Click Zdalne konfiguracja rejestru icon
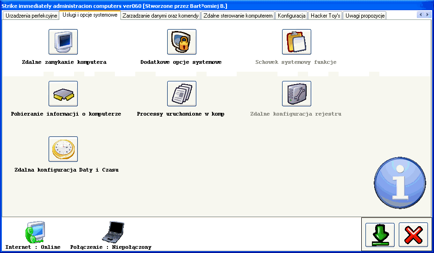 [296, 94]
